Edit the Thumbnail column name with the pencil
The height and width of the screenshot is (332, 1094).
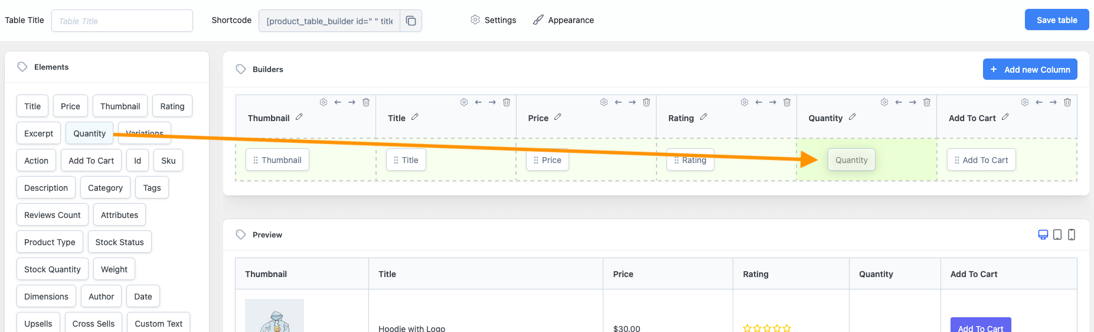coord(299,117)
